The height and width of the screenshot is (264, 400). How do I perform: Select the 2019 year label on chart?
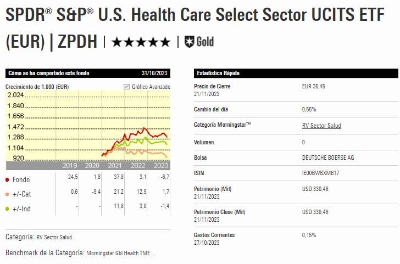pos(69,165)
